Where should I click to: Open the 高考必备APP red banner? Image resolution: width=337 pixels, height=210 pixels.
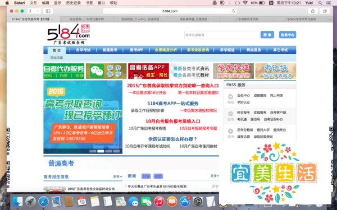(x=148, y=71)
